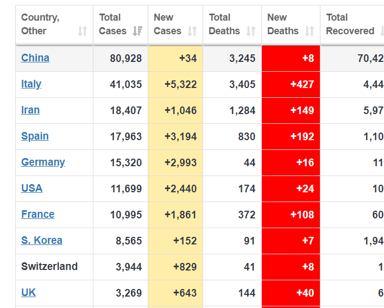This screenshot has height=308, width=384.
Task: Select Spain's total cases 17,963
Action: pos(126,136)
